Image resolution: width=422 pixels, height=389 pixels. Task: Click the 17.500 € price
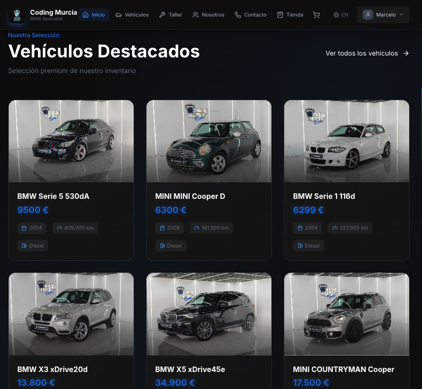pos(311,383)
